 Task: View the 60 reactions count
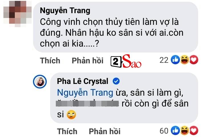pos(164,131)
